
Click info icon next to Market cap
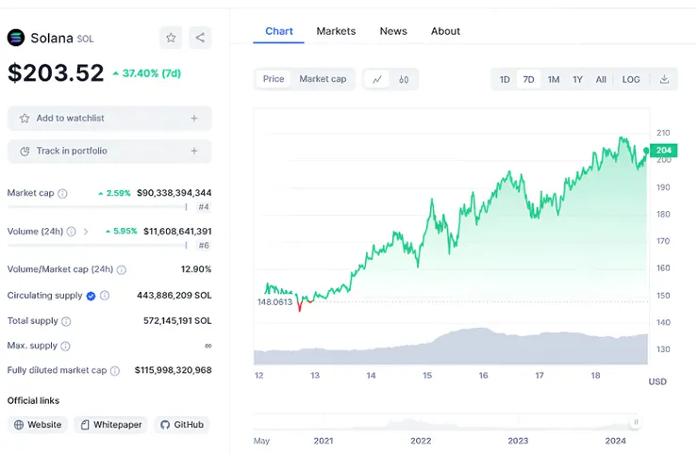tap(62, 193)
